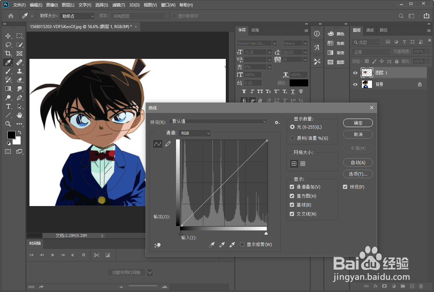Screen dimensions: 434x292
Task: Toggle Quick Mask mode icon
Action: pos(8,152)
